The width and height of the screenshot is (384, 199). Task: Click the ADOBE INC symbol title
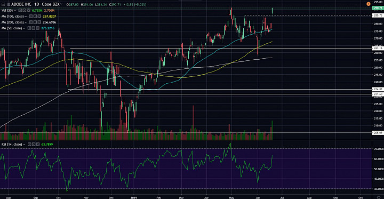click(x=21, y=4)
